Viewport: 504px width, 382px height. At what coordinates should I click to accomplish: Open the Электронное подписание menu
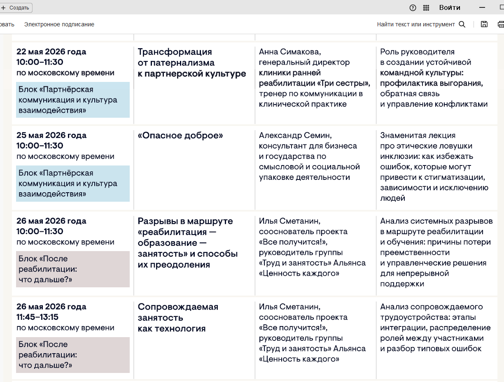[59, 24]
